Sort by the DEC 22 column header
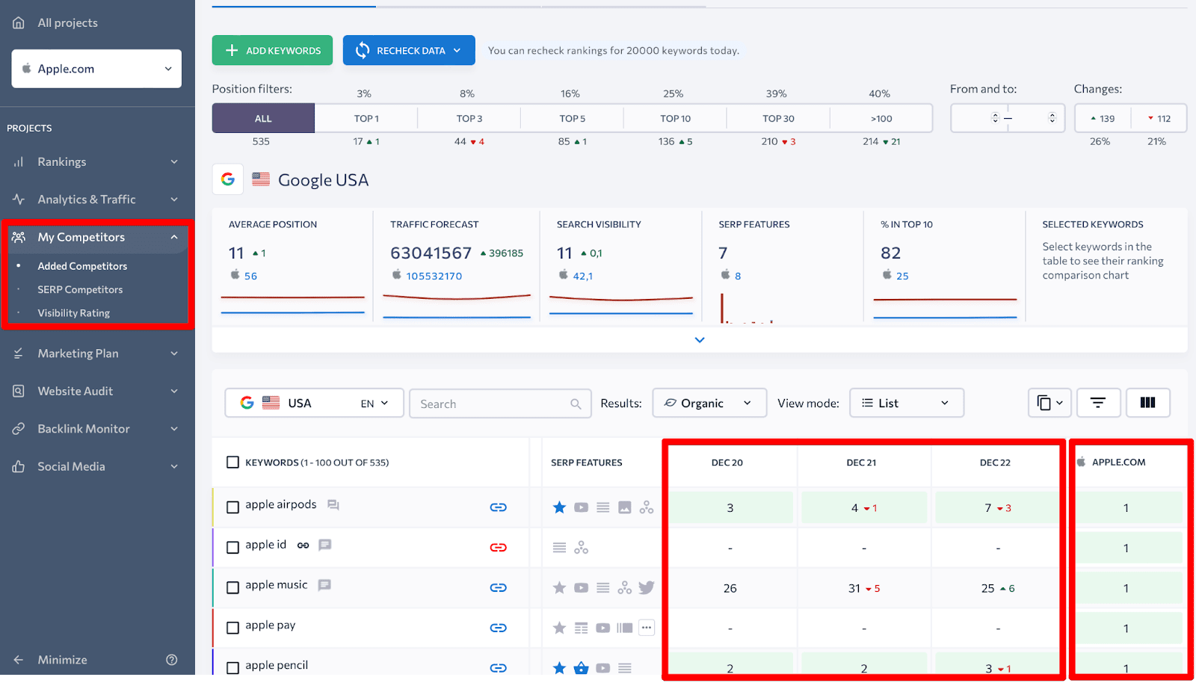Image resolution: width=1196 pixels, height=683 pixels. [995, 463]
